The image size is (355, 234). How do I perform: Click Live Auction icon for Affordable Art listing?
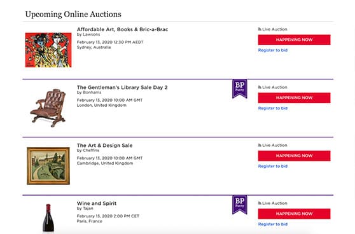coord(260,29)
